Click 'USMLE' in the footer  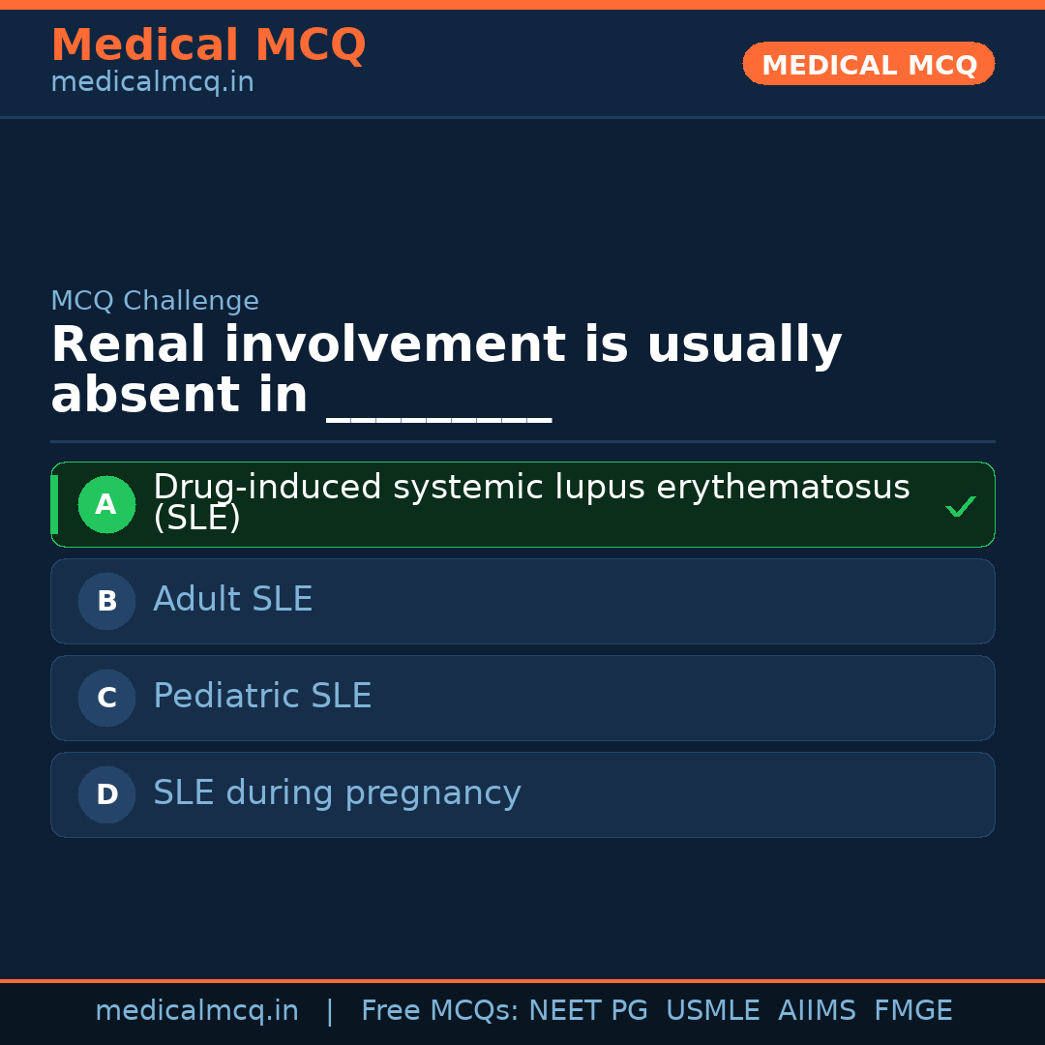pyautogui.click(x=712, y=1011)
